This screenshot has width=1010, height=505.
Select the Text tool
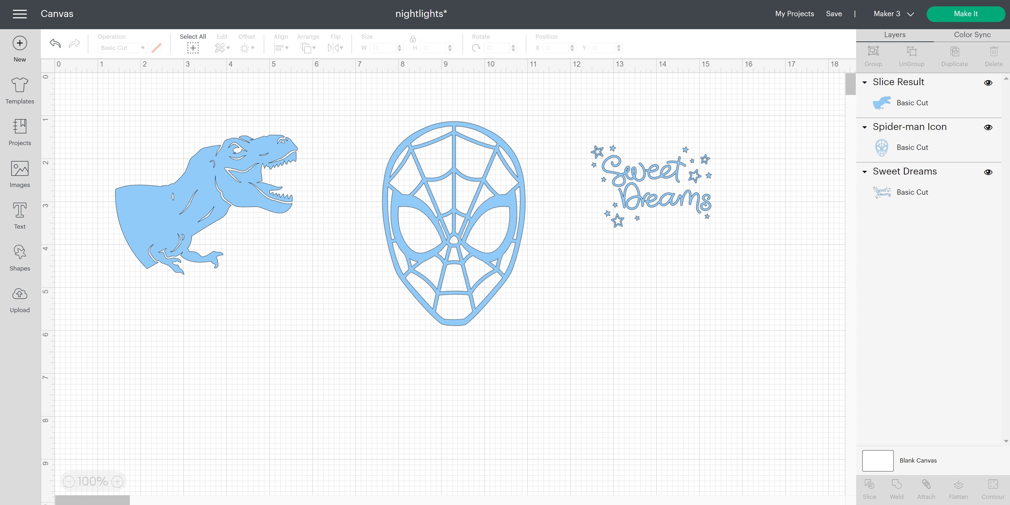click(20, 216)
